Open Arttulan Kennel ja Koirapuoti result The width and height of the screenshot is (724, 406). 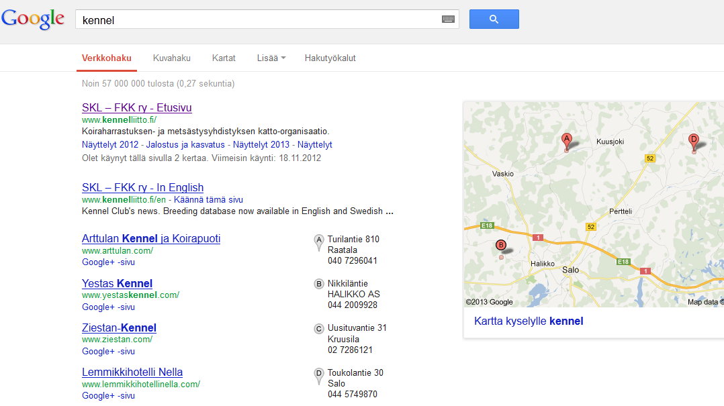151,238
